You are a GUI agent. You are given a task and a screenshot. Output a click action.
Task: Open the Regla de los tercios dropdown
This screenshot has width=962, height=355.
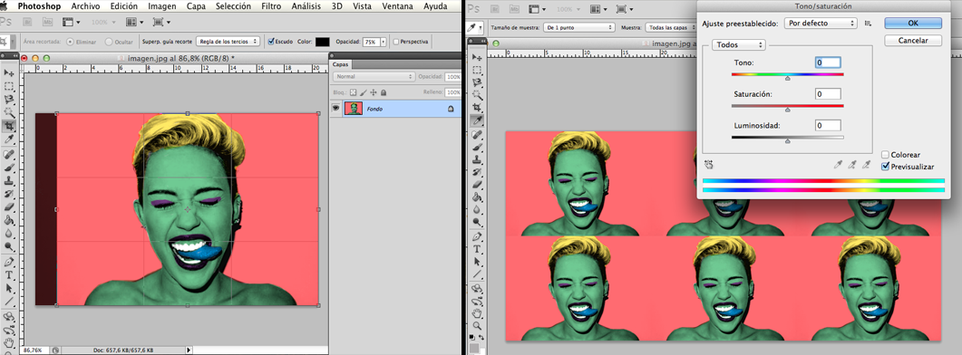(228, 42)
